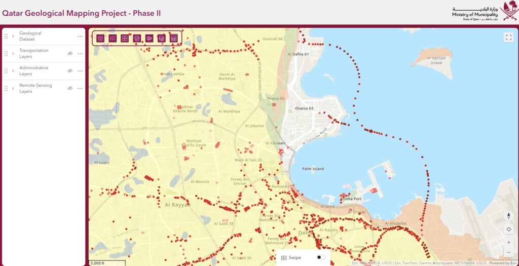Open the legend list tool
The height and width of the screenshot is (266, 519).
(x=113, y=38)
